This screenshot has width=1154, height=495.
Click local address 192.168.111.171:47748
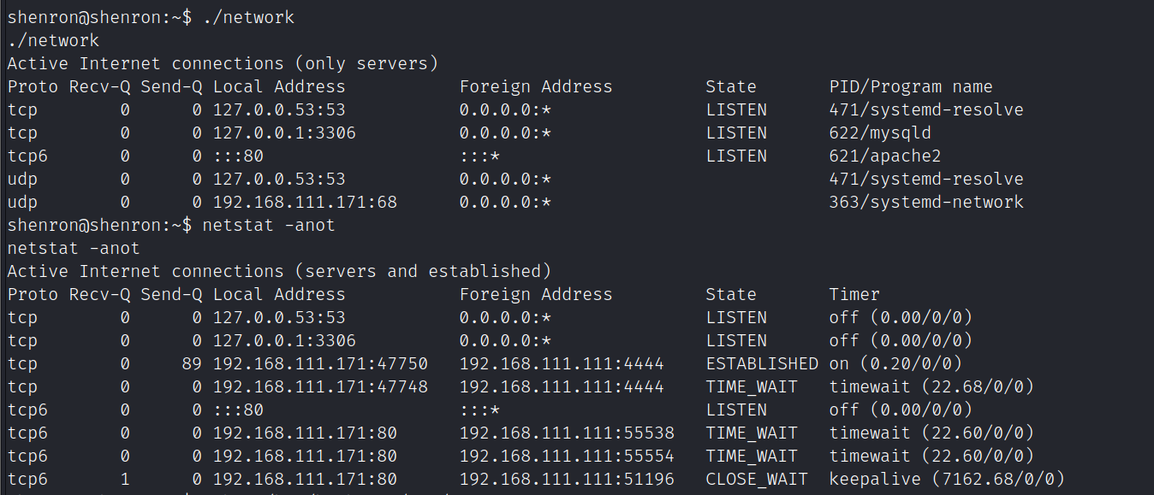coord(320,386)
